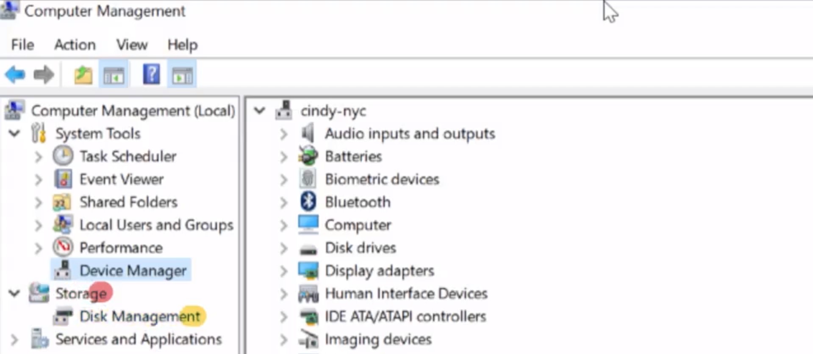
Task: Toggle Show/Hide Action Pane toolbar icon
Action: pos(182,75)
